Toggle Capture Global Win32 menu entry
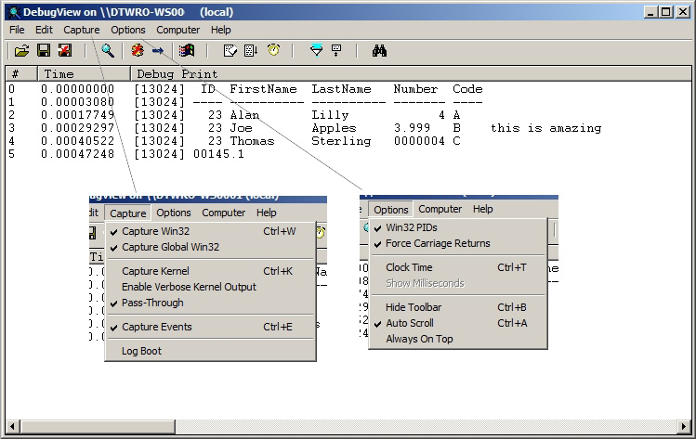This screenshot has height=439, width=696. point(210,247)
